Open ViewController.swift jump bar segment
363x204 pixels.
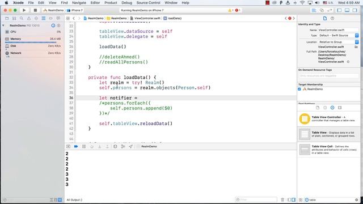(x=145, y=18)
